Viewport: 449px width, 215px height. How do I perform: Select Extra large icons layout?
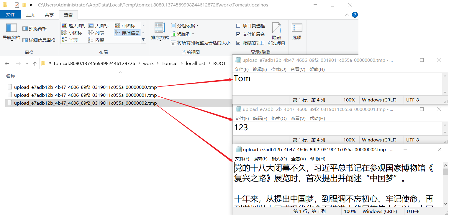(74, 26)
